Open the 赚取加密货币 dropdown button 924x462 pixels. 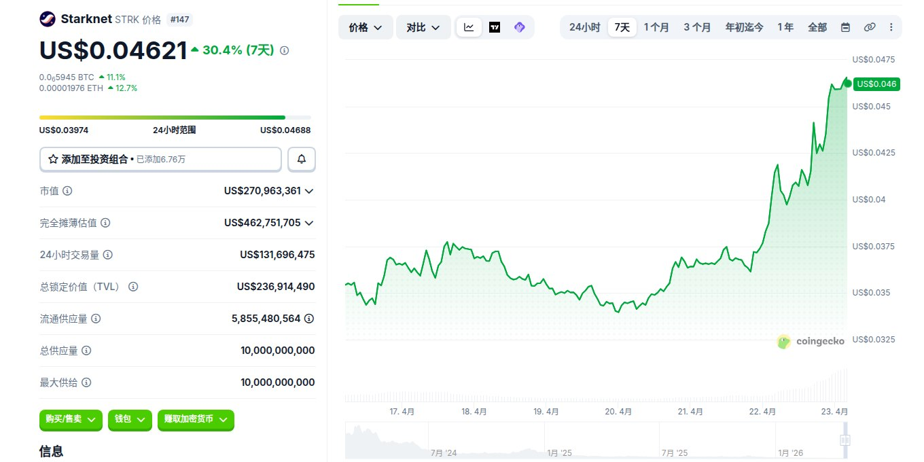pyautogui.click(x=196, y=419)
